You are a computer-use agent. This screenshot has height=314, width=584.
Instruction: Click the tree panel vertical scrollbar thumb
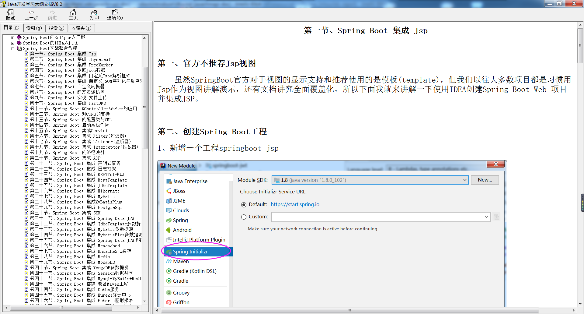(145, 108)
